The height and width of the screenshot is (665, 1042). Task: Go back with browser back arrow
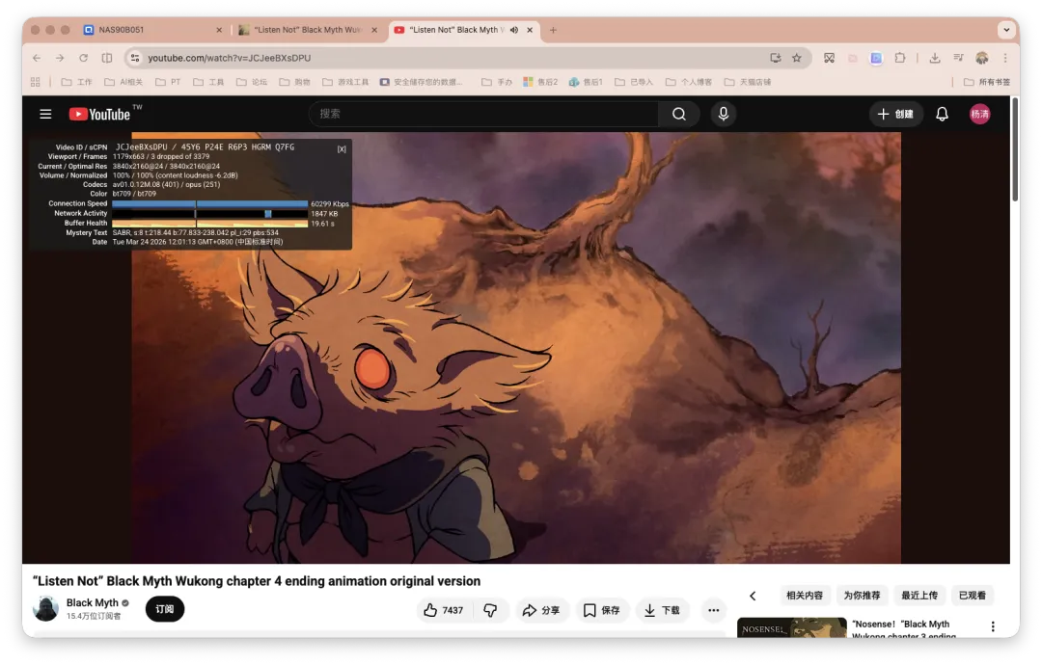click(x=37, y=58)
